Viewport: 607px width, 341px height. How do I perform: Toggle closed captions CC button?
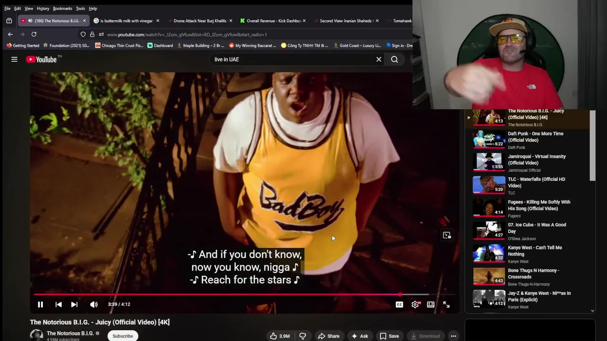click(x=399, y=305)
